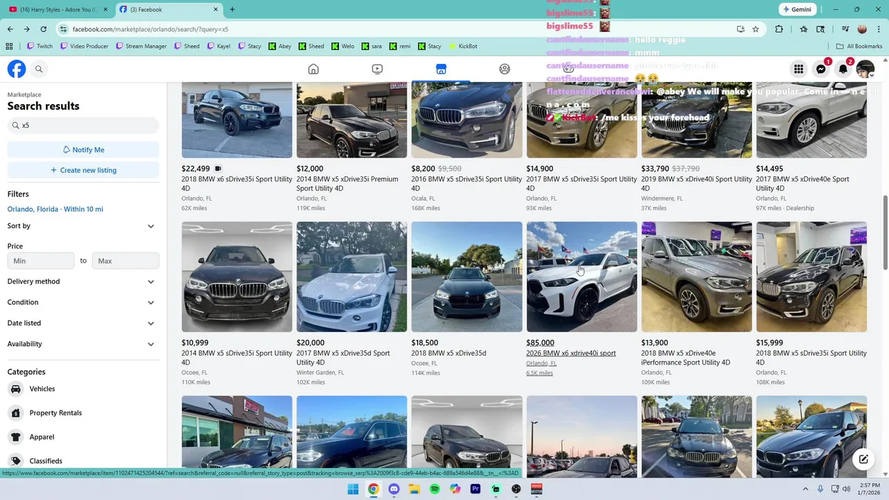The image size is (889, 500).
Task: Click the marketplace search box with x5
Action: pos(83,126)
